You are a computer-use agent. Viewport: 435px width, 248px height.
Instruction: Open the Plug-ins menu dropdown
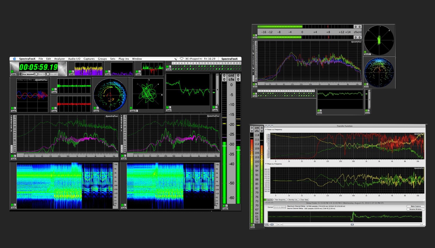[x=124, y=59]
